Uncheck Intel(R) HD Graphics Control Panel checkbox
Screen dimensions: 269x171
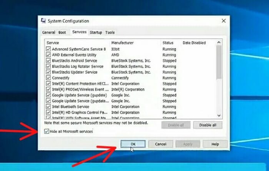click(x=48, y=112)
